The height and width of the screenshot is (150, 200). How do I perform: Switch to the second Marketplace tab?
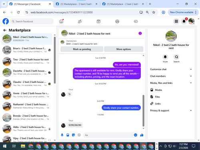click(76, 4)
